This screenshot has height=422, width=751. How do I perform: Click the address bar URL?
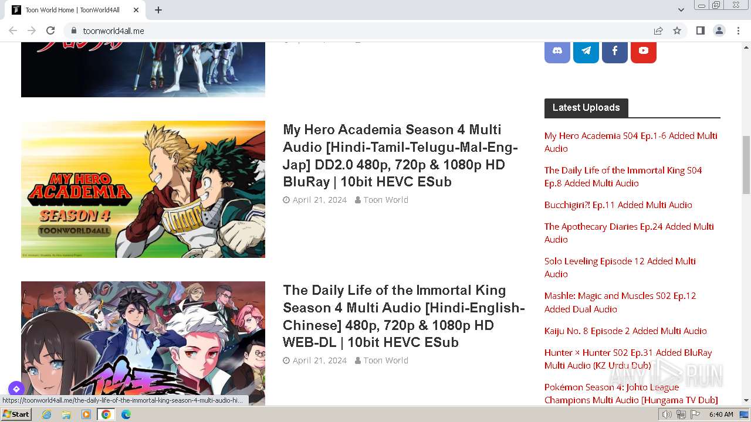tap(113, 30)
